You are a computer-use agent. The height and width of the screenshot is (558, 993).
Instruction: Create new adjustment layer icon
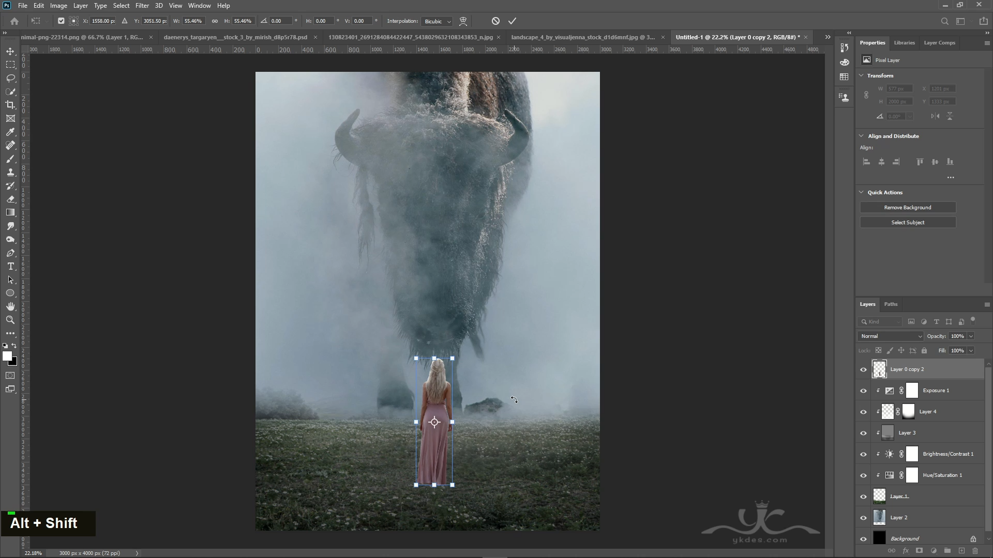[934, 551]
